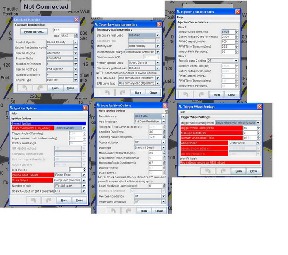Click the Required Fuel... button
288x255 pixels.
[x=34, y=32]
